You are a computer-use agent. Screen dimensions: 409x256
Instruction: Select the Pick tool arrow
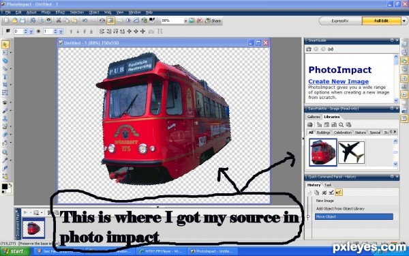5,44
